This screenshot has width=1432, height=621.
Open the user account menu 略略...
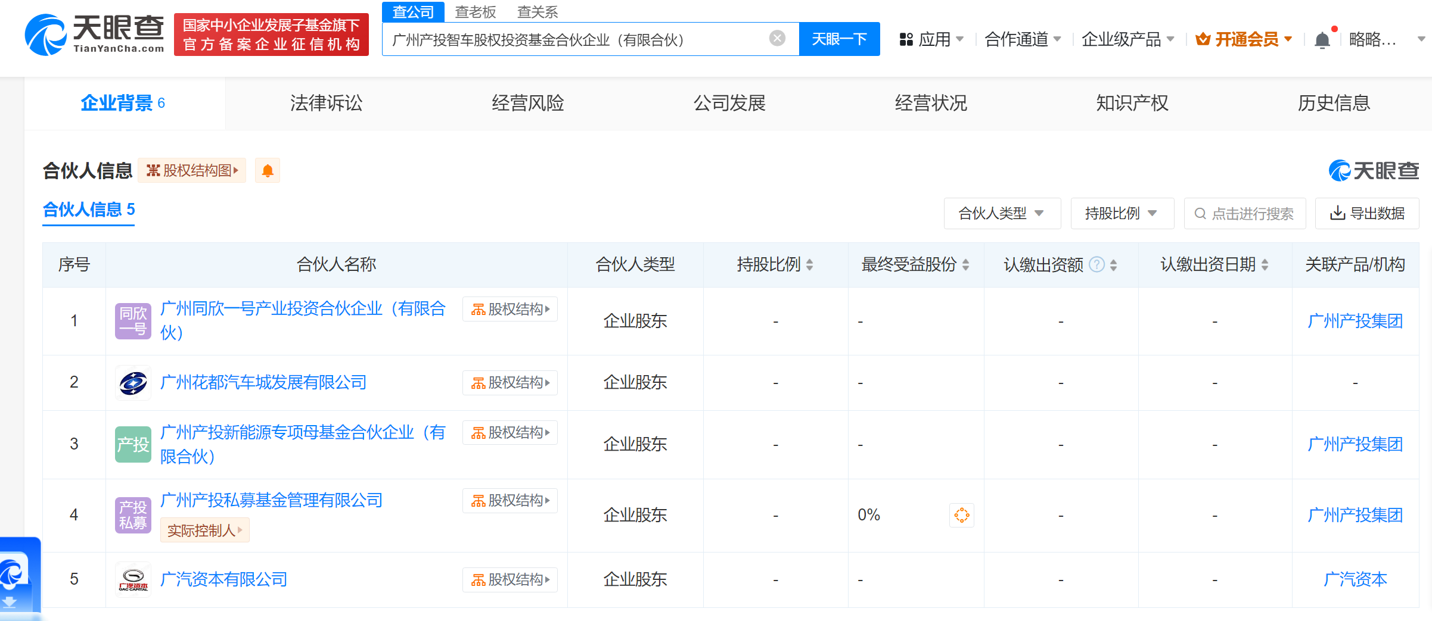coord(1387,39)
